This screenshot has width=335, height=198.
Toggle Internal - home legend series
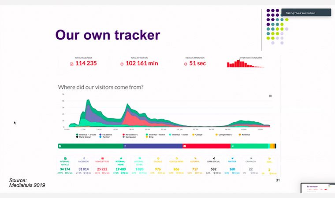(155, 135)
